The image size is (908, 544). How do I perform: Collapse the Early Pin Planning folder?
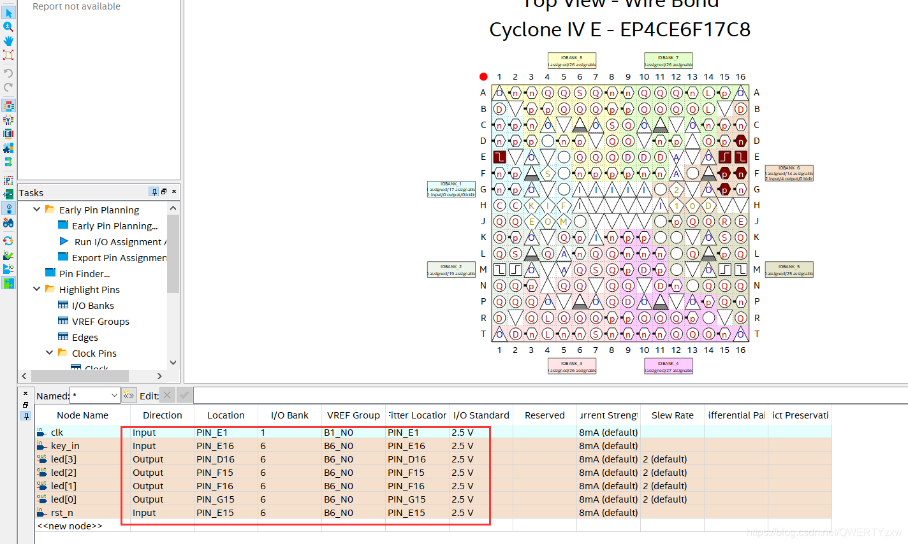click(37, 210)
